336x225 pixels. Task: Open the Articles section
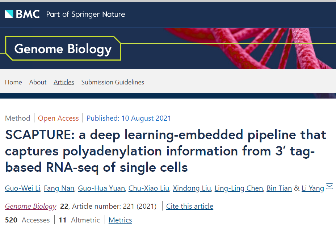[x=64, y=82]
